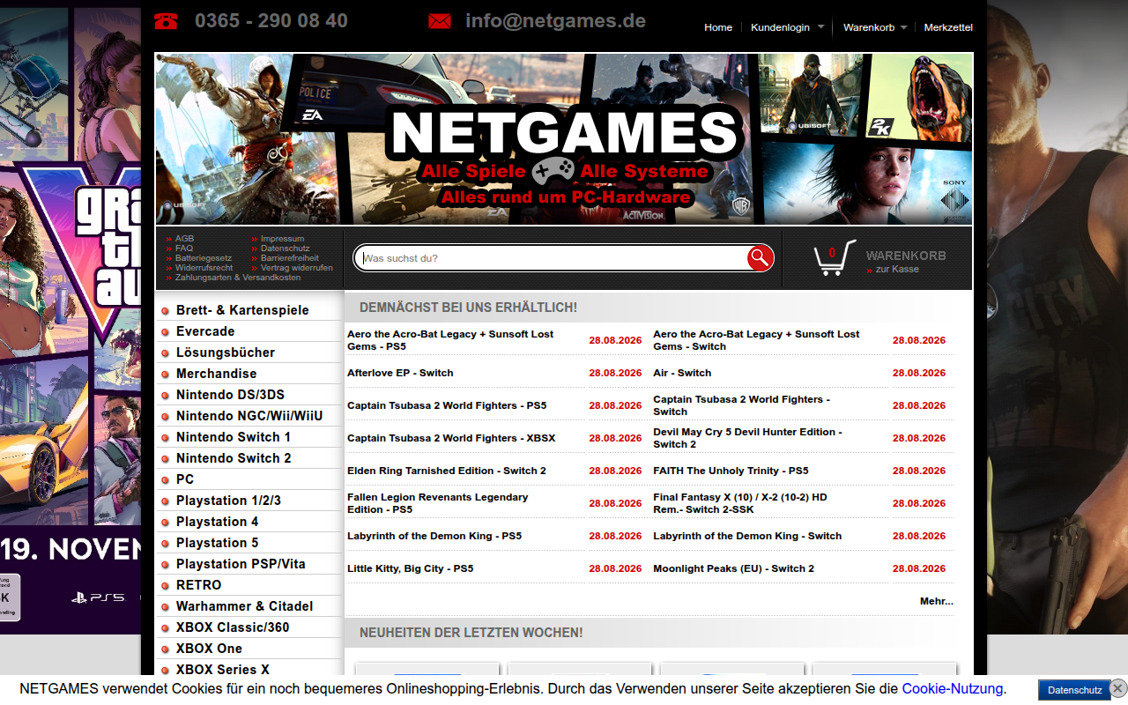1128x705 pixels.
Task: Go to Home in top menu
Action: pos(718,27)
